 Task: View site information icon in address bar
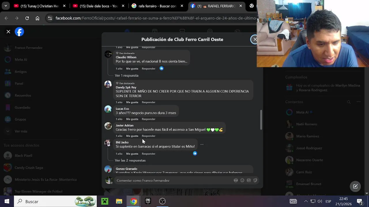coord(50,18)
